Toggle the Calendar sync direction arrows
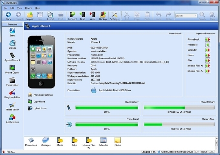Viewport: 220px width, 155px height. [208, 50]
